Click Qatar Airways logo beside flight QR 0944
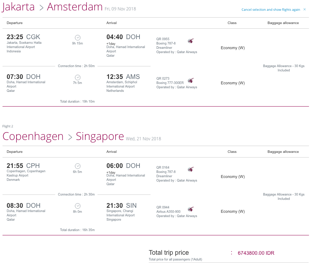The height and width of the screenshot is (263, 314). pos(191,209)
